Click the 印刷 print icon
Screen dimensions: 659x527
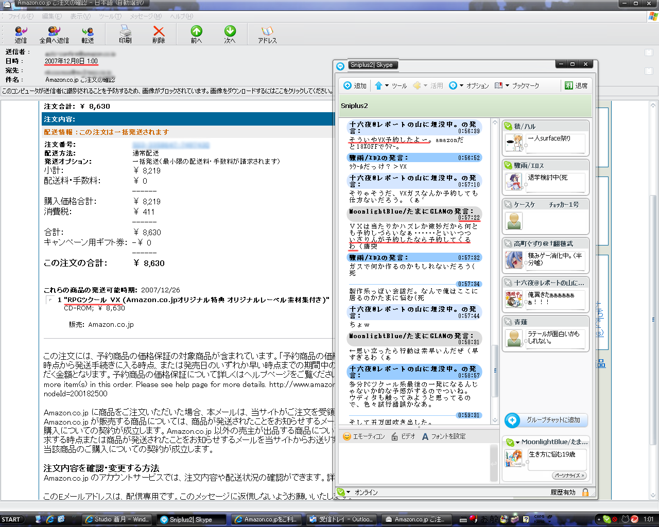(x=125, y=31)
